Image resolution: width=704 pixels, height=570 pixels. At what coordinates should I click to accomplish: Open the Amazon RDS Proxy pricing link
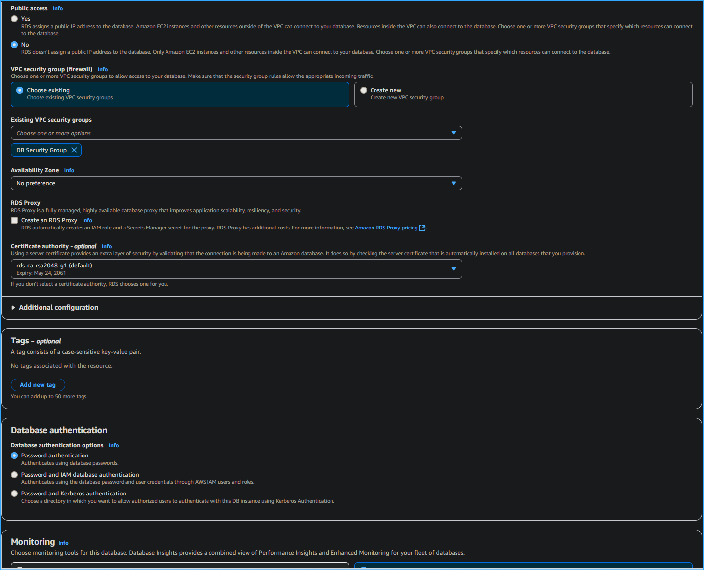tap(386, 228)
